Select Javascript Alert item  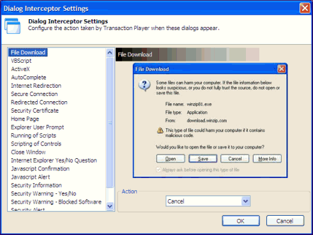point(31,177)
